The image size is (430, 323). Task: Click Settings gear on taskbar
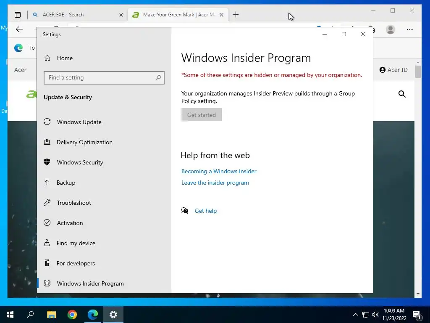pos(113,315)
